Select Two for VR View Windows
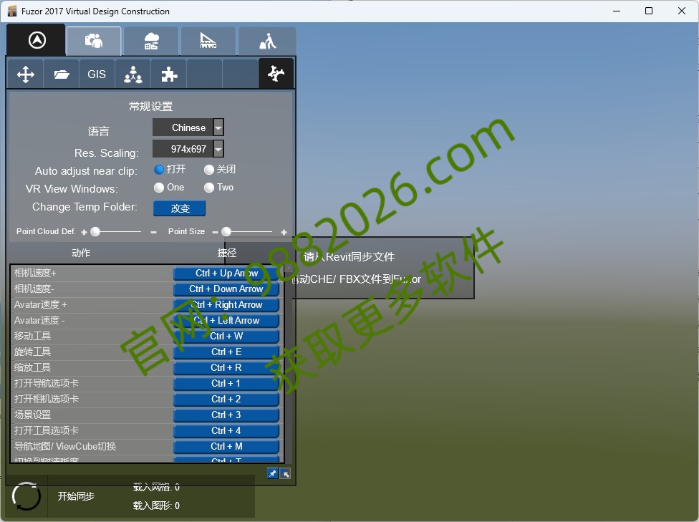Screen dimensions: 699x522 [208, 188]
